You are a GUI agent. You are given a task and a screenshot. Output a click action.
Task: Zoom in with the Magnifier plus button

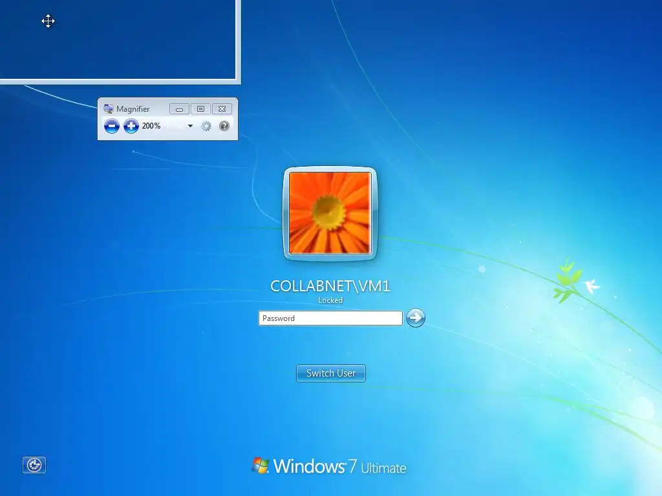pyautogui.click(x=131, y=126)
